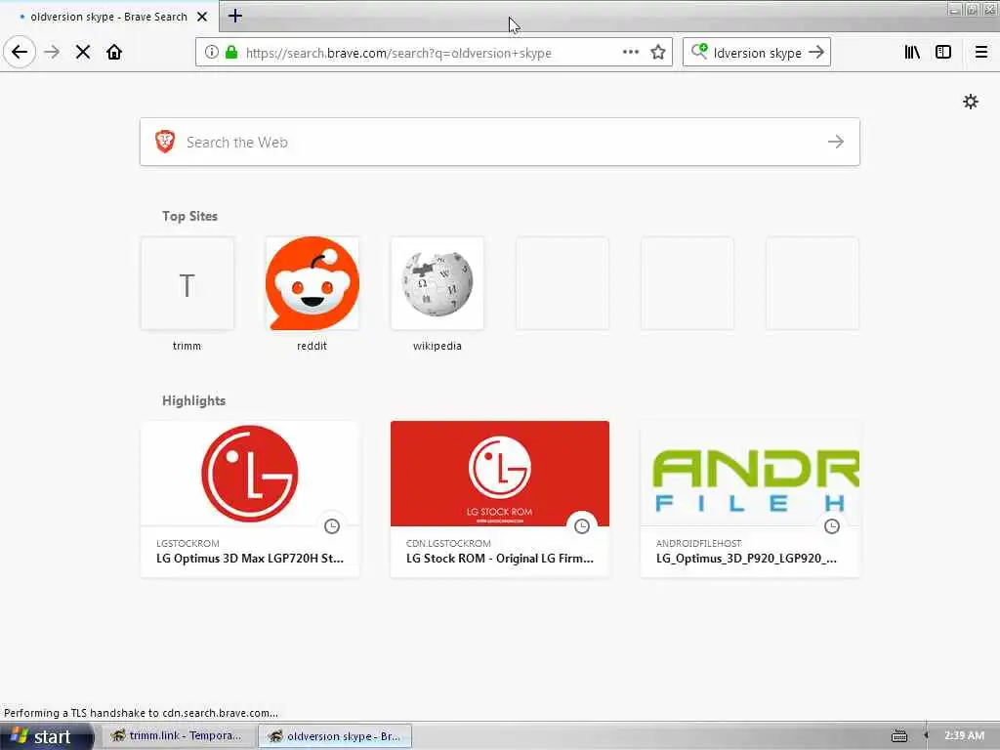Open the Library bookshelf icon
The image size is (1000, 750).
point(912,53)
